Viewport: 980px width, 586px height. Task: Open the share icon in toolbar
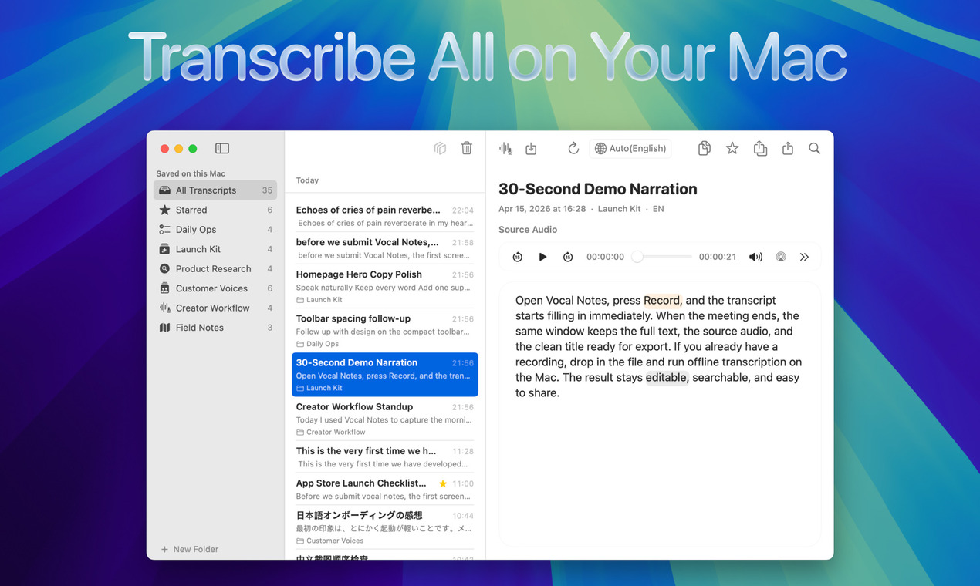pyautogui.click(x=788, y=148)
